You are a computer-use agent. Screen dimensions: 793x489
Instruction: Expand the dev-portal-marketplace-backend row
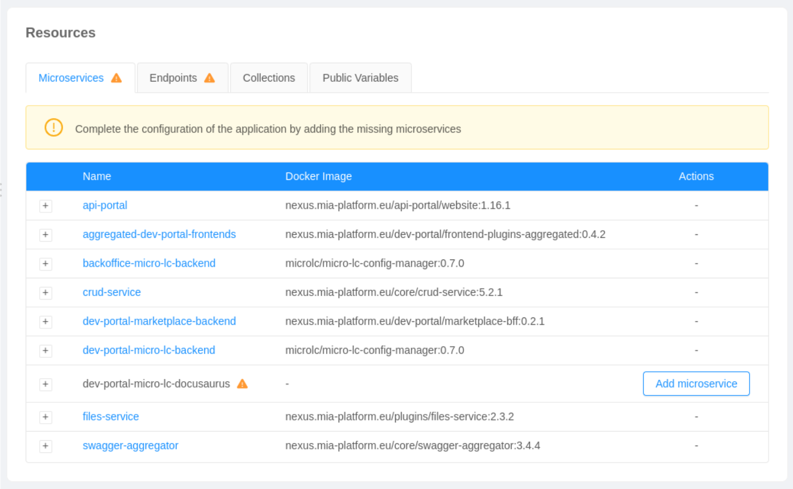[45, 321]
